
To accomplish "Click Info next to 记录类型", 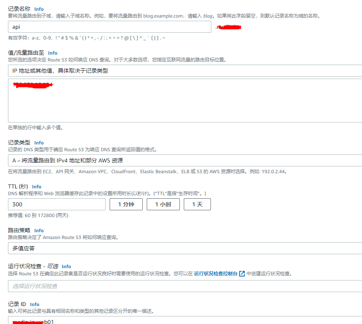I will [x=38, y=142].
